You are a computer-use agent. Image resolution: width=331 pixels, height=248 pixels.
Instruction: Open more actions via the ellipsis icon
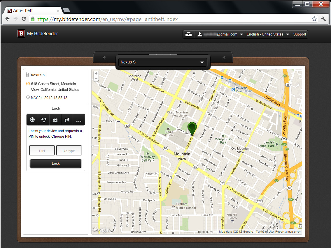79,120
